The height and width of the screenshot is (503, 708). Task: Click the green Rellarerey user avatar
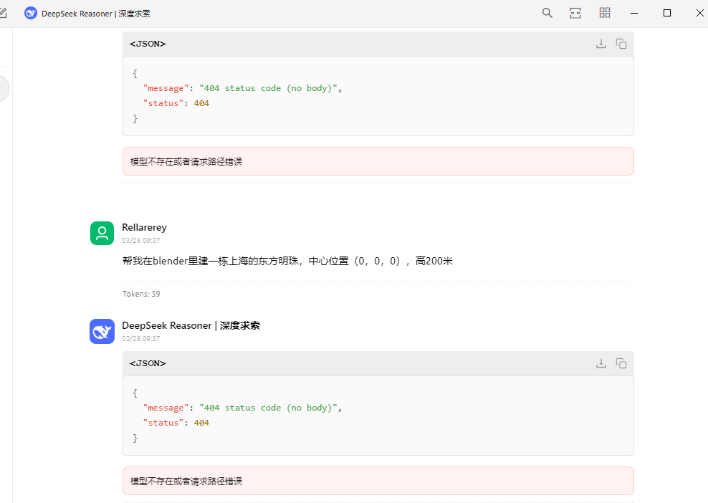coord(102,233)
